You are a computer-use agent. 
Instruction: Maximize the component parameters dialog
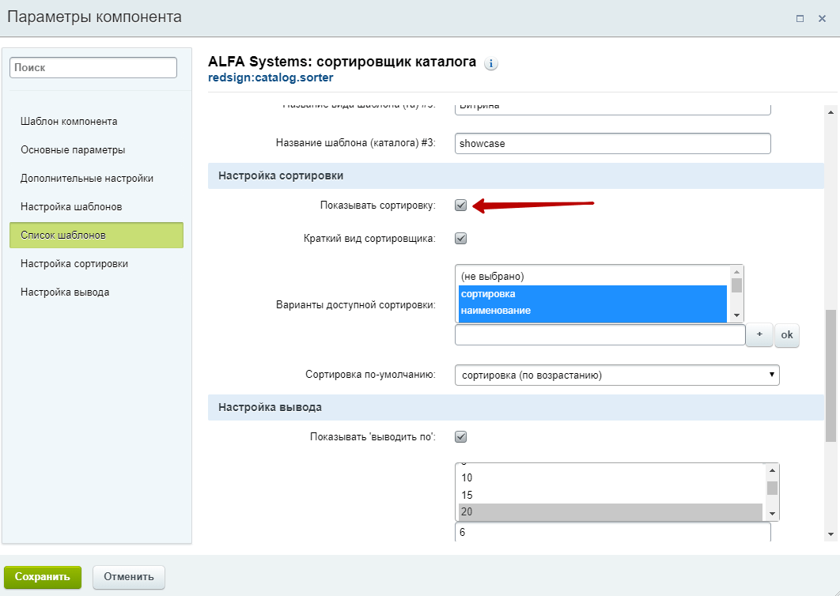pyautogui.click(x=800, y=19)
